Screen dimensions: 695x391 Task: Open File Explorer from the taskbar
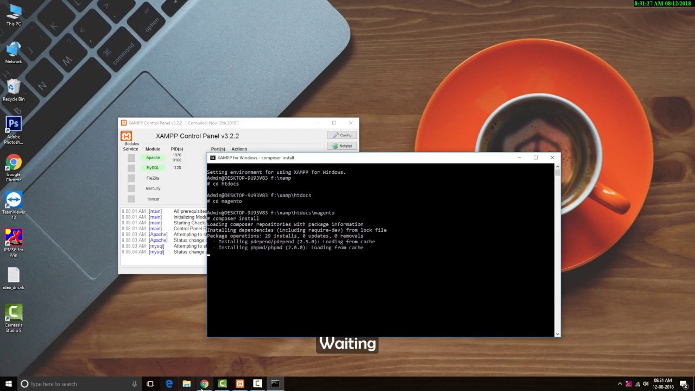tap(187, 384)
